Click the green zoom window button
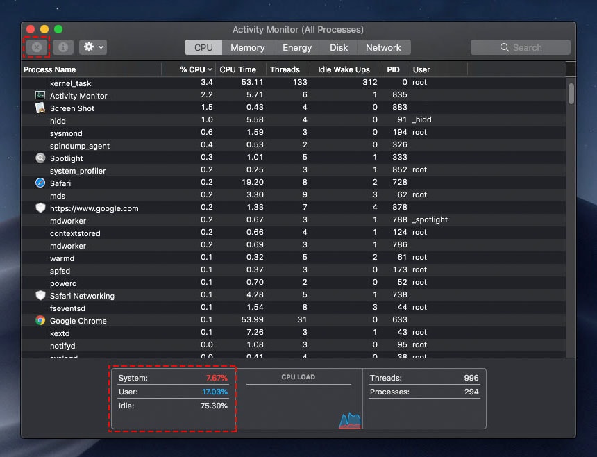This screenshot has width=597, height=457. [x=58, y=29]
